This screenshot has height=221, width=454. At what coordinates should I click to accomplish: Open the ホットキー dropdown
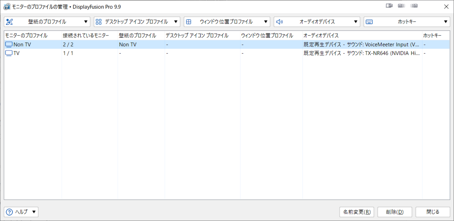point(446,22)
